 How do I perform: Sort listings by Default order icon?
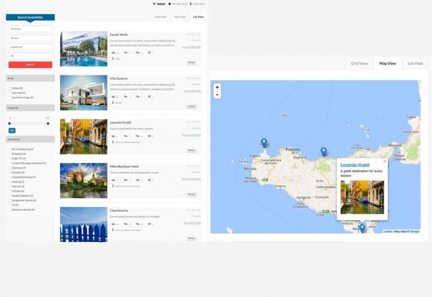coord(154,4)
